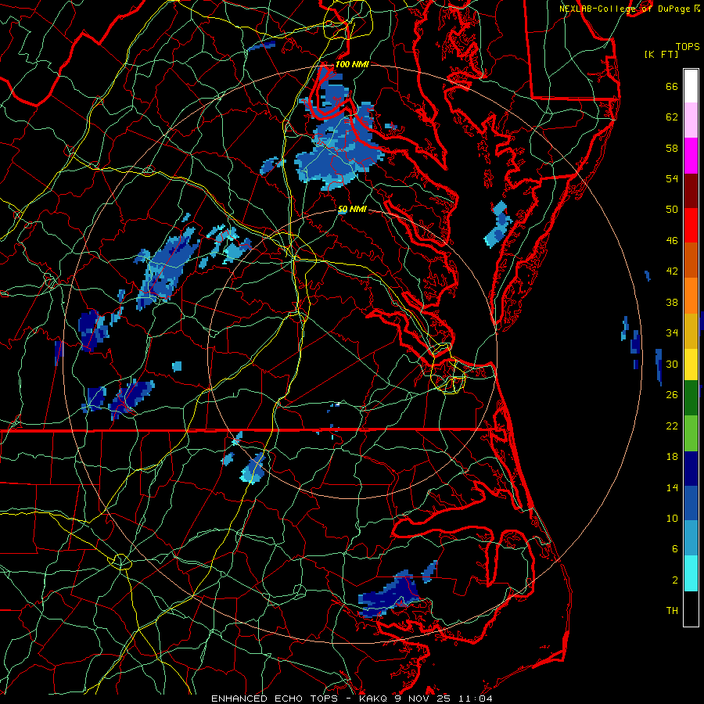This screenshot has height=704, width=704.
Task: Click the legend value '30'
Action: 672,364
